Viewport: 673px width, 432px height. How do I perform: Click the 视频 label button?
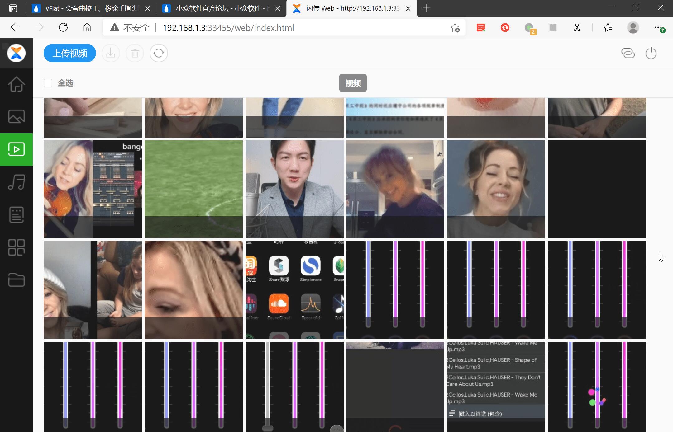[x=353, y=83]
